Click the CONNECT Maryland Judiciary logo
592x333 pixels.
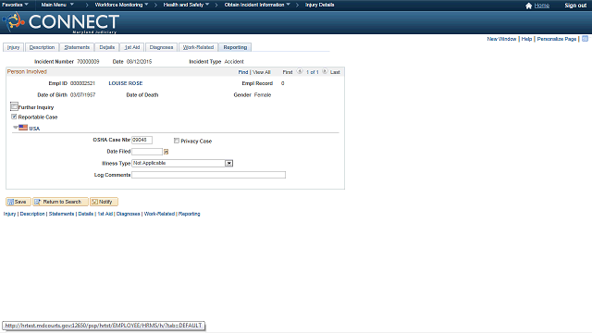click(x=61, y=22)
